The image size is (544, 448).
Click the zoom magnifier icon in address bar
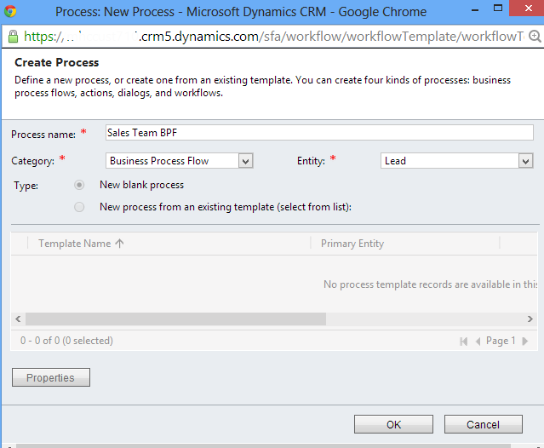coord(534,37)
